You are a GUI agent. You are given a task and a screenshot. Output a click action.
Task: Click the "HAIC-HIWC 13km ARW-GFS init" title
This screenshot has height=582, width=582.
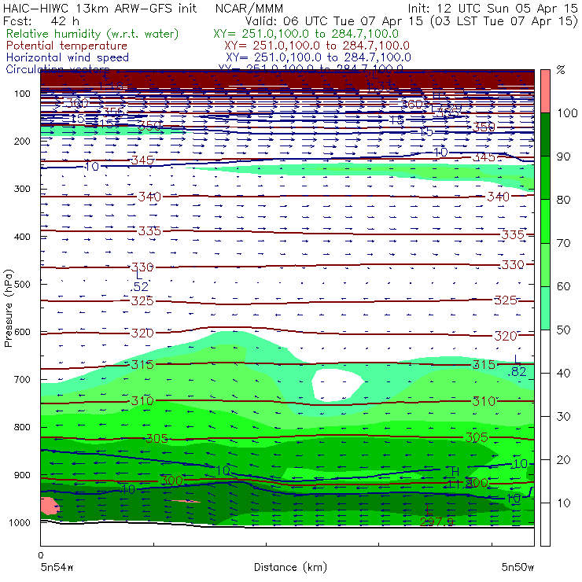(99, 8)
